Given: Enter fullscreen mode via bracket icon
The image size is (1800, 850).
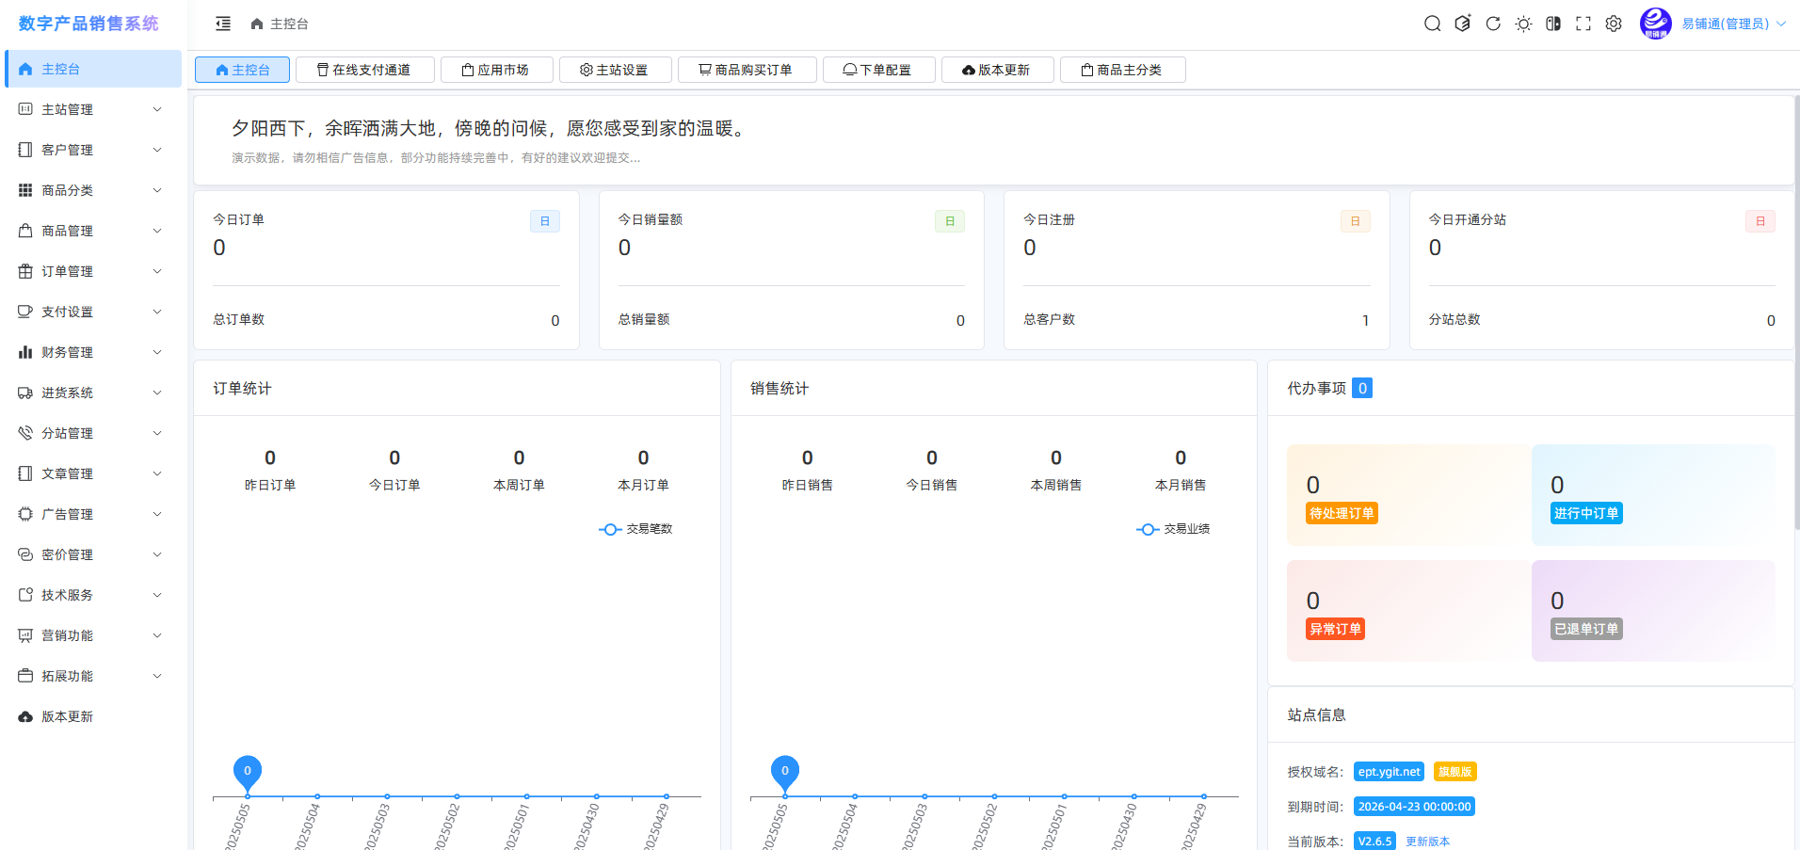Looking at the screenshot, I should [1583, 24].
